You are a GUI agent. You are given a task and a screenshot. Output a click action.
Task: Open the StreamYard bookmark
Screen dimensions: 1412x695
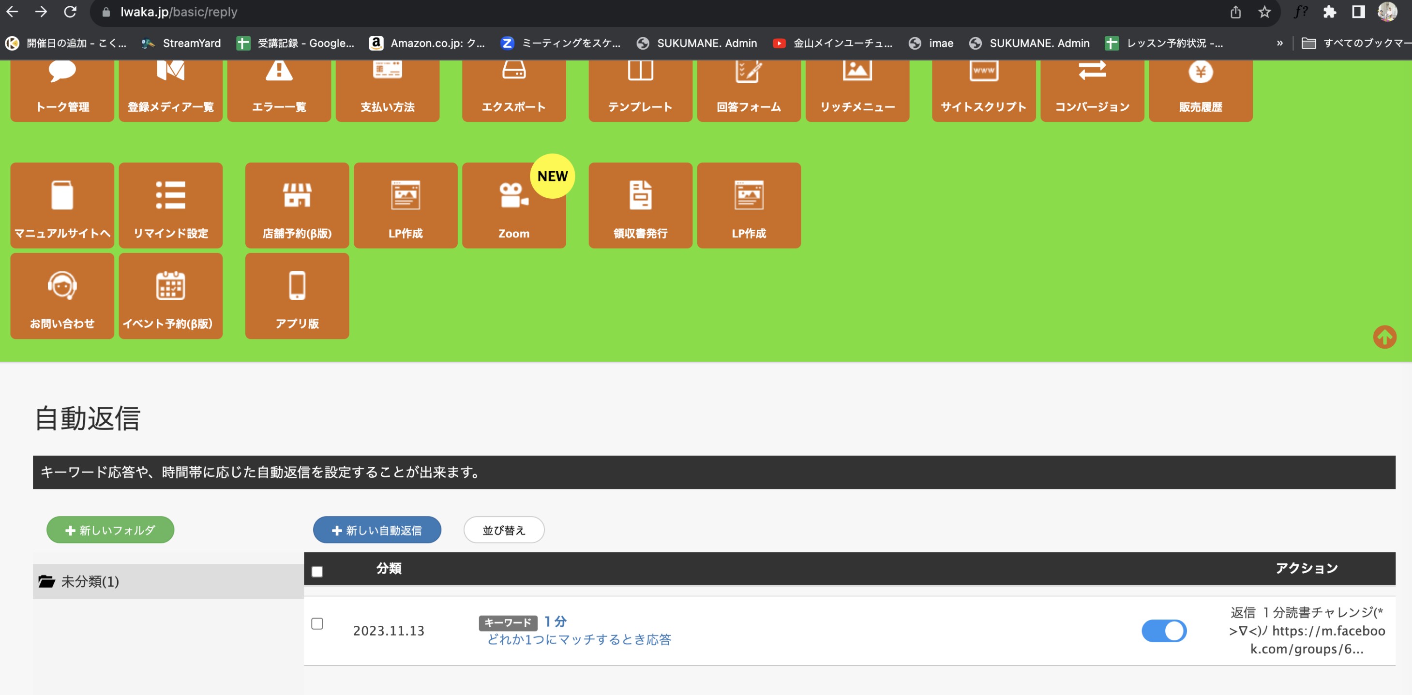point(181,43)
